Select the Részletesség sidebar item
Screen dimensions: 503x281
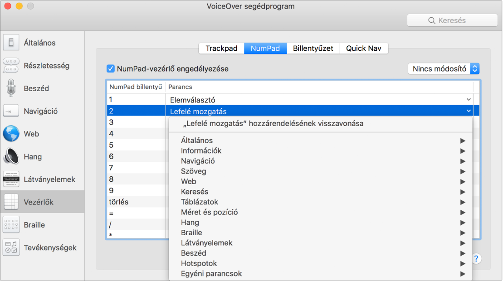tap(50, 65)
